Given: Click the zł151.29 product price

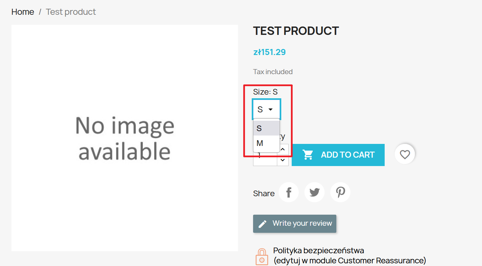Looking at the screenshot, I should pos(270,52).
